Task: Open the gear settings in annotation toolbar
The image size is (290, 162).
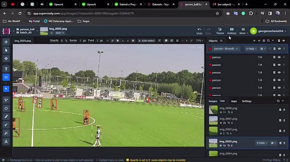Action: click(133, 40)
